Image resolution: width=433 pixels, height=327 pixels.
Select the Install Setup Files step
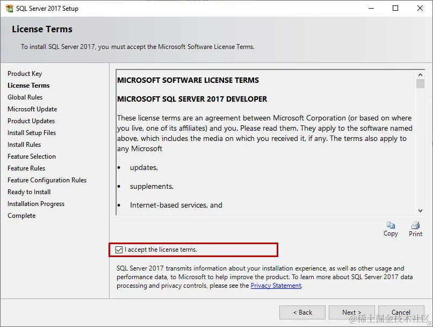pyautogui.click(x=32, y=133)
